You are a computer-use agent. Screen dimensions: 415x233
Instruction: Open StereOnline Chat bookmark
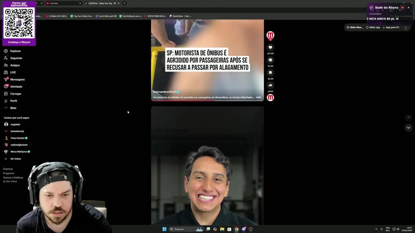click(x=180, y=16)
